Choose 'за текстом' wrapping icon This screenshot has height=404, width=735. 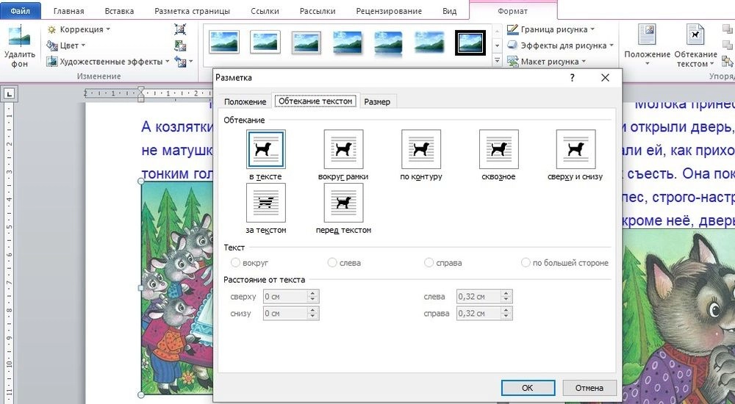pyautogui.click(x=266, y=203)
